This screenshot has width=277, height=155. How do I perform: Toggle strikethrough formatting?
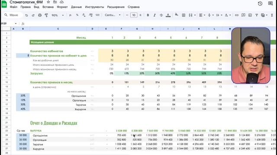point(161,15)
